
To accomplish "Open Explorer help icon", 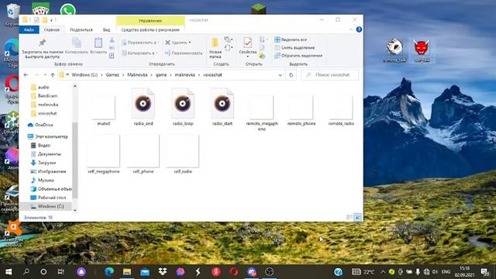I will pos(359,29).
